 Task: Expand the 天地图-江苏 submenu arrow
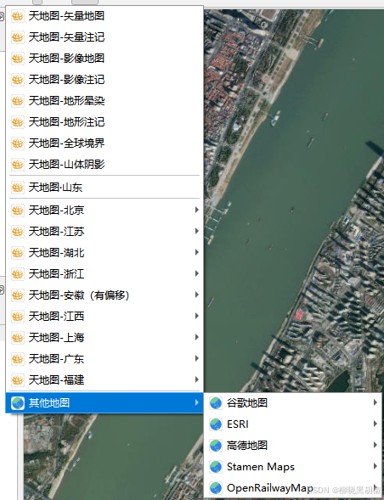click(x=197, y=231)
